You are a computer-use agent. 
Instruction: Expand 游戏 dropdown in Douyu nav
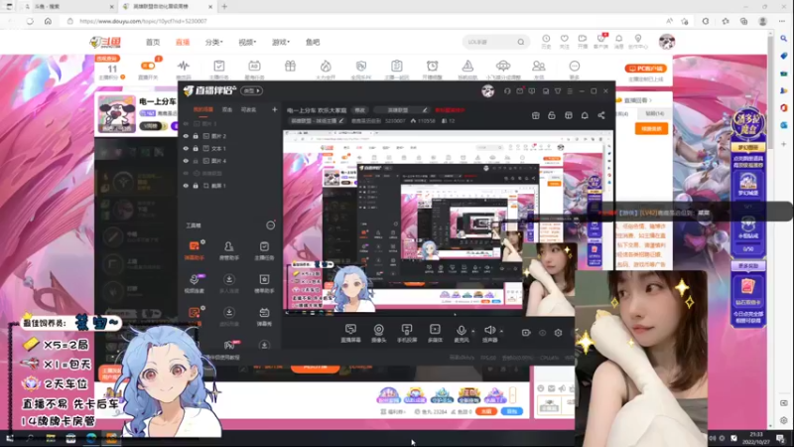click(281, 42)
